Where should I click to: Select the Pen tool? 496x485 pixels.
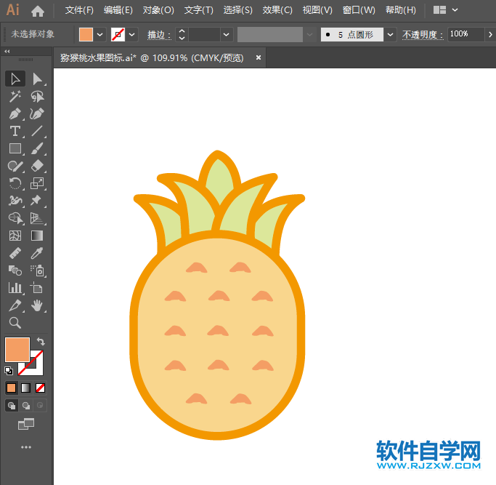tap(15, 113)
